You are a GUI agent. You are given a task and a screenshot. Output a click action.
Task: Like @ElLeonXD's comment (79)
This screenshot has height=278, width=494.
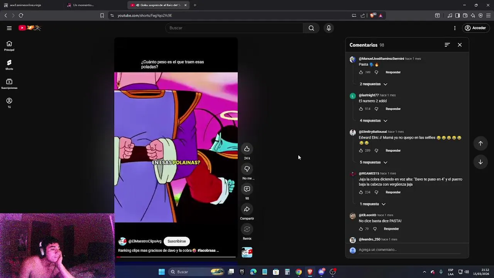(x=361, y=229)
